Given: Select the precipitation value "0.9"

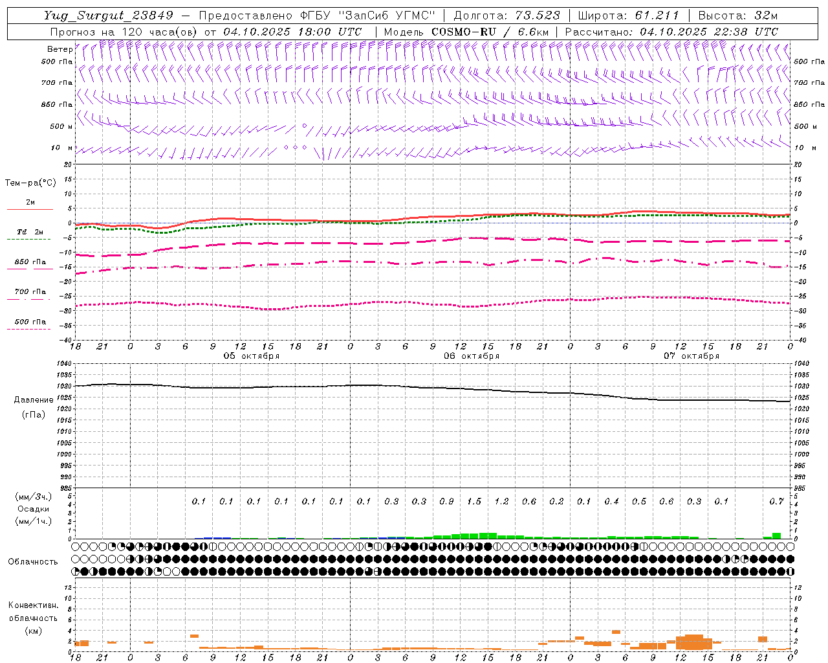Looking at the screenshot, I should pos(446,501).
